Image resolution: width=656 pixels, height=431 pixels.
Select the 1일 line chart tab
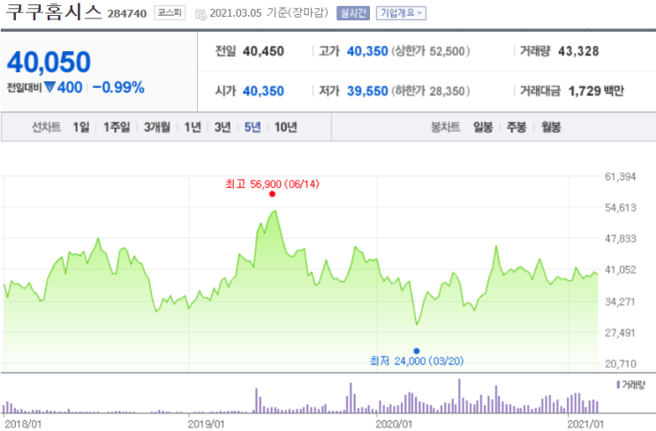(81, 127)
